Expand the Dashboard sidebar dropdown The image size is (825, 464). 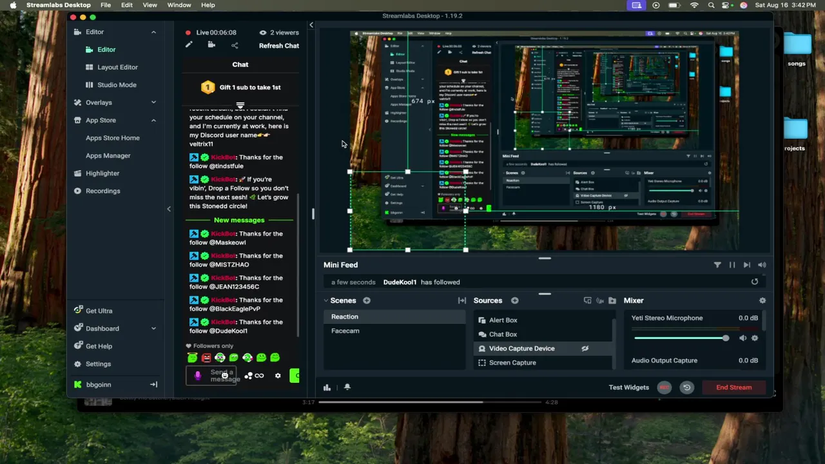pyautogui.click(x=153, y=329)
